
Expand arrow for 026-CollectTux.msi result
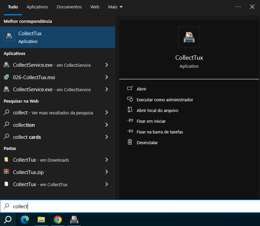coord(106,77)
